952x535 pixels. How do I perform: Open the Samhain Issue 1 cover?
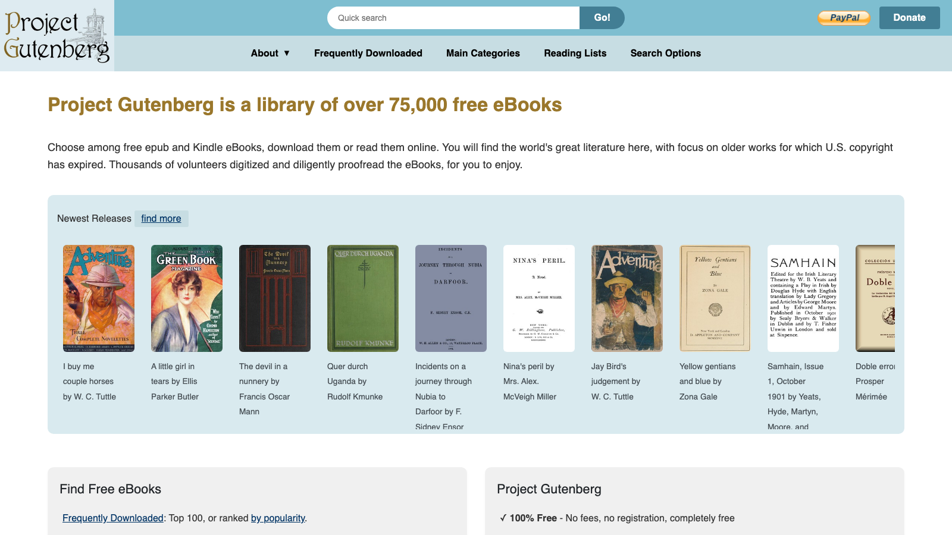pyautogui.click(x=803, y=298)
